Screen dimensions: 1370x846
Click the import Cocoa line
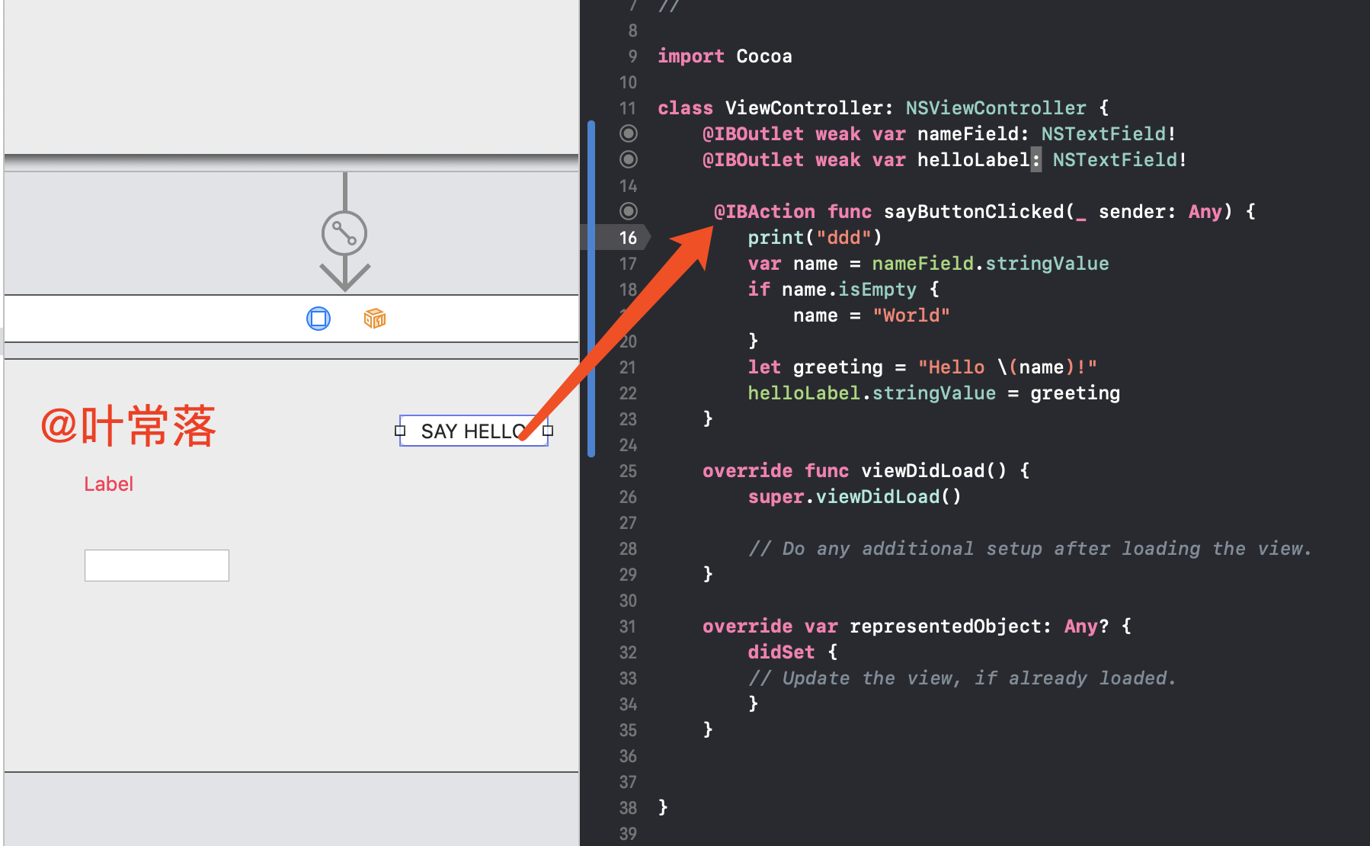(725, 56)
